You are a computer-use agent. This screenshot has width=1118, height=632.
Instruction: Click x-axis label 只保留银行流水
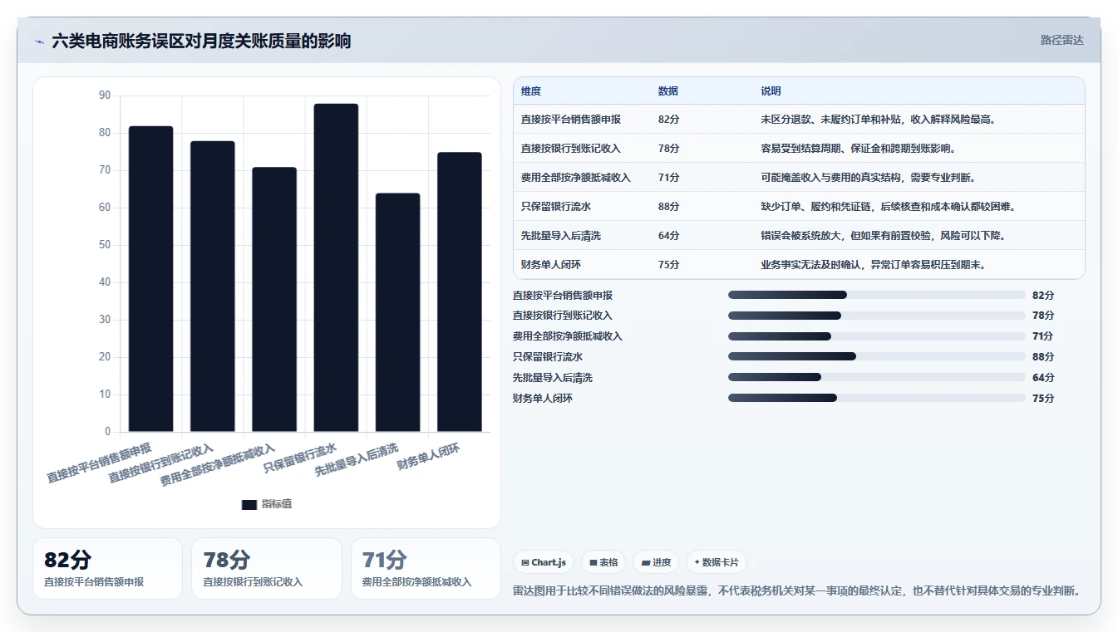point(299,458)
